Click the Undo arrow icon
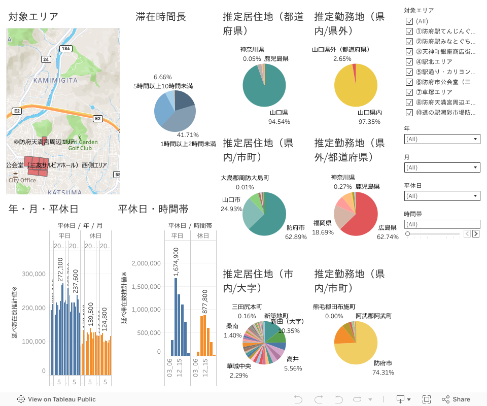 [x=298, y=399]
